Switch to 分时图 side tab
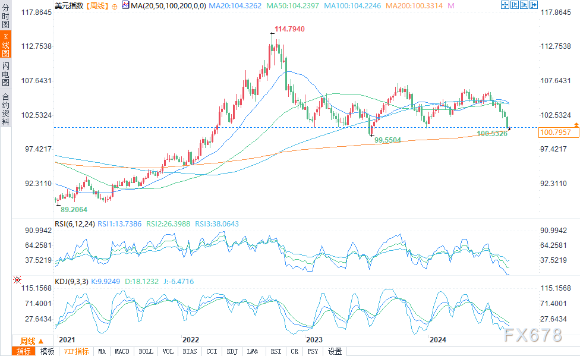The height and width of the screenshot is (356, 580). [5, 15]
